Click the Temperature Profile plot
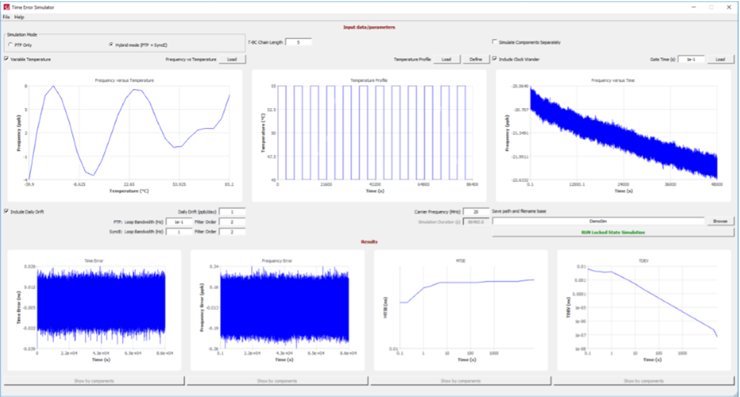Screen dimensions: 740x397 (369, 136)
